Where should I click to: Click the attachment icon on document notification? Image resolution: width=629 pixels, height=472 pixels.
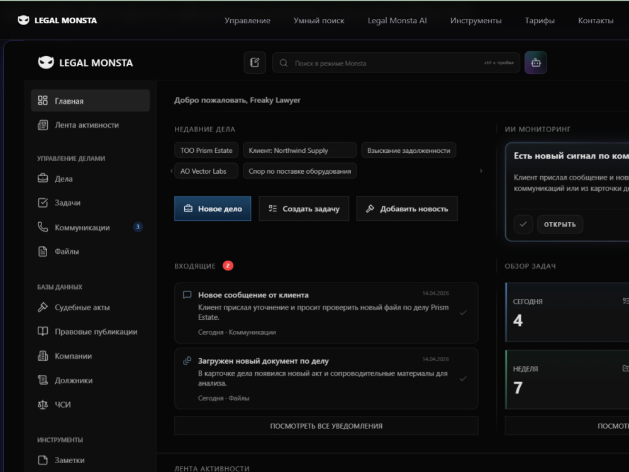pyautogui.click(x=187, y=361)
